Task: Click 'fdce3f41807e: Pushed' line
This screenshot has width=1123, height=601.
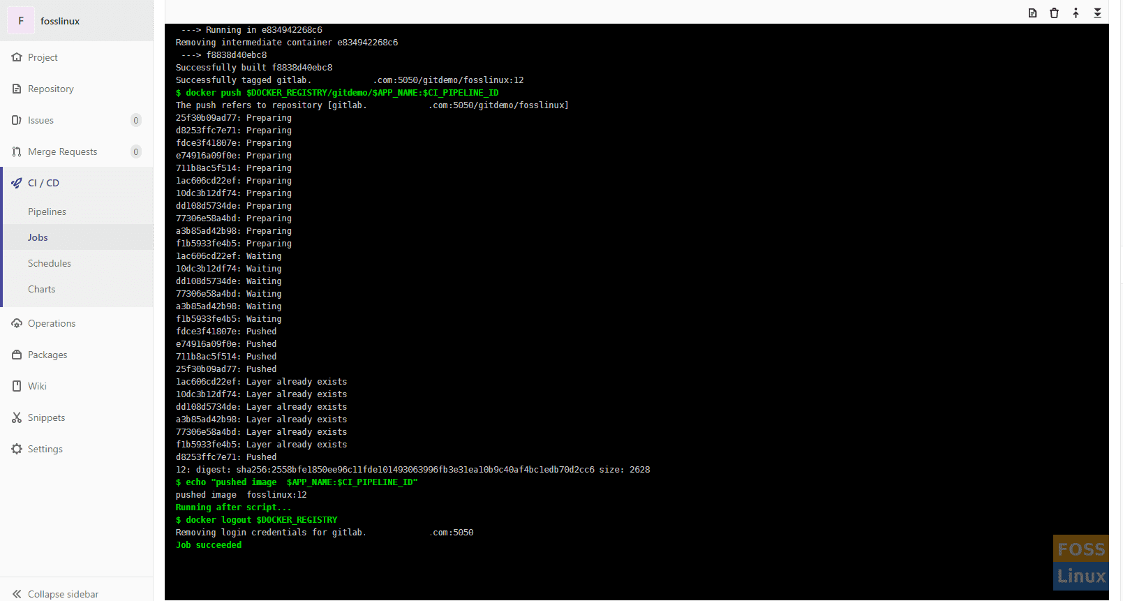Action: tap(226, 332)
